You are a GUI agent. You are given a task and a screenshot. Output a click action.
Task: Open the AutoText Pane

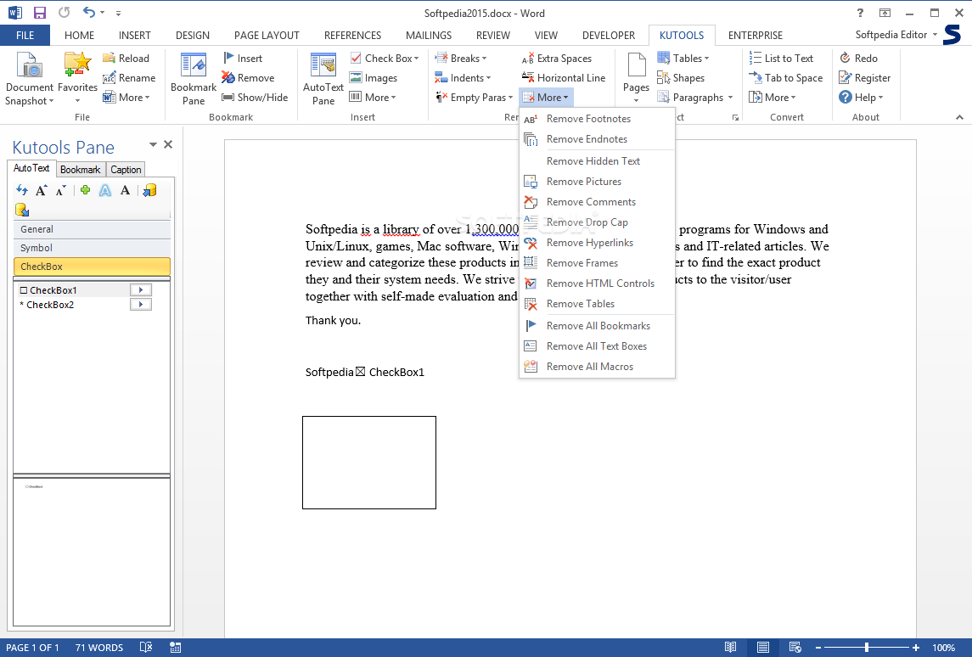point(323,79)
